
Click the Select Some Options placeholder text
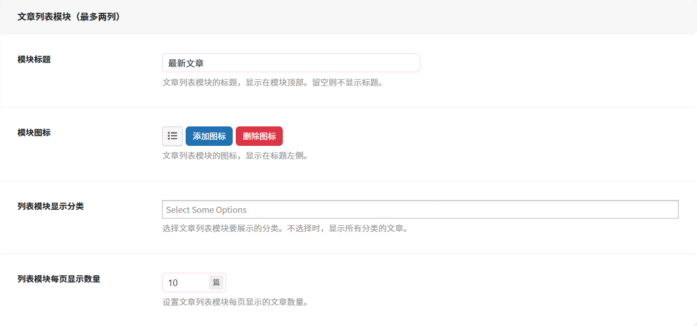[206, 210]
